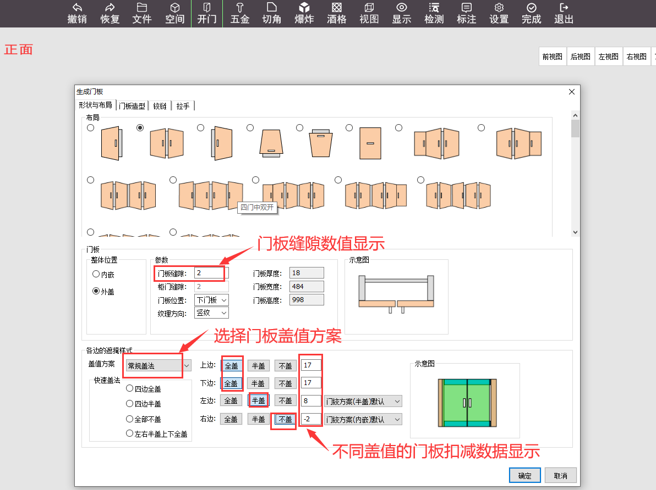The height and width of the screenshot is (490, 656).
Task: Expand the 盖值方案 常规盖法 dropdown
Action: pos(158,365)
